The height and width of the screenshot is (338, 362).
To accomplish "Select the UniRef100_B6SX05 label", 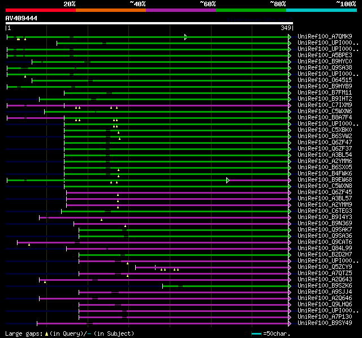I will pyautogui.click(x=325, y=168).
